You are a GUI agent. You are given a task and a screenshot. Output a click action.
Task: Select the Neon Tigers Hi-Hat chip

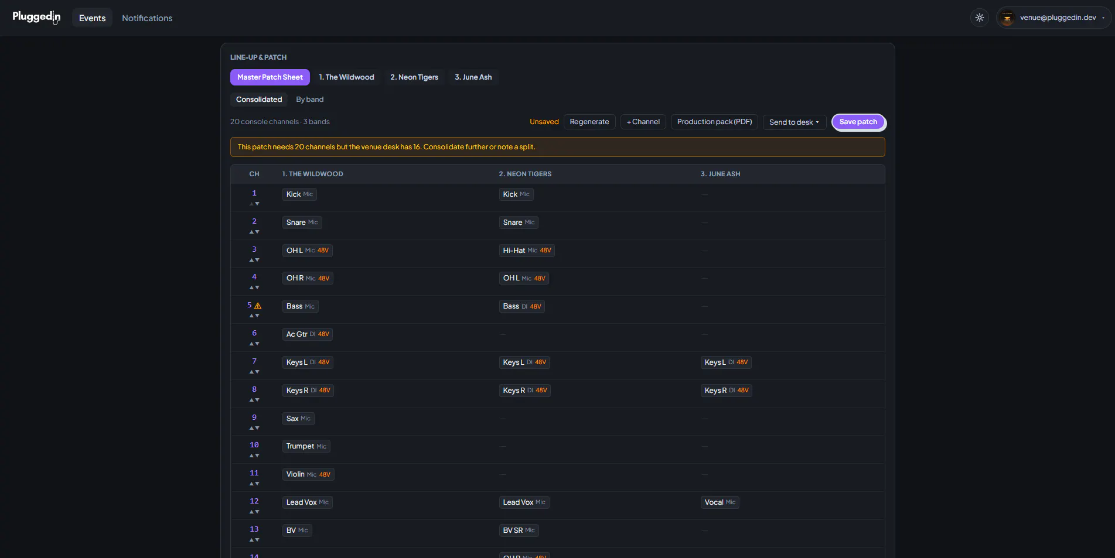pyautogui.click(x=527, y=251)
